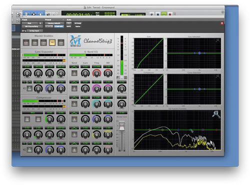
Task: Click the Gate Release knob
Action: coord(61,73)
